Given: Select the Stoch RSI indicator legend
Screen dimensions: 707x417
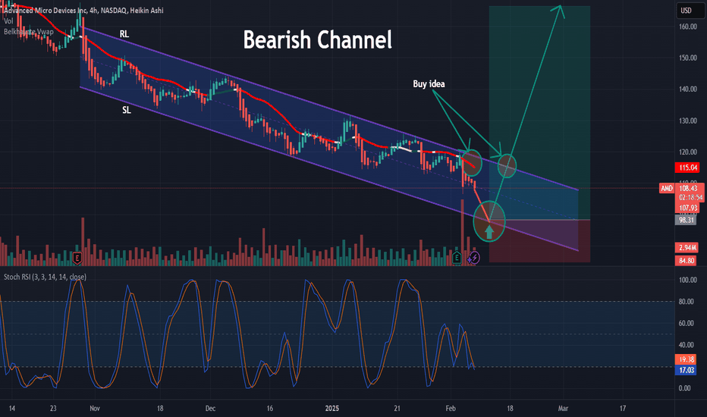Looking at the screenshot, I should pos(45,277).
